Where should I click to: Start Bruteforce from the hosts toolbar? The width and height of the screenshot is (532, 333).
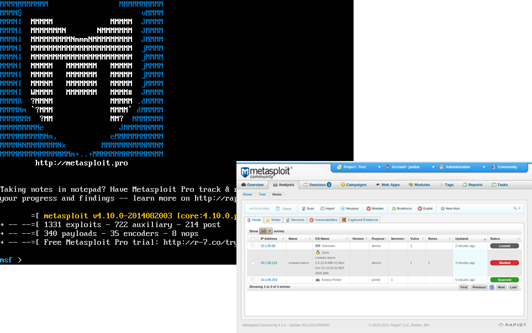pyautogui.click(x=402, y=208)
